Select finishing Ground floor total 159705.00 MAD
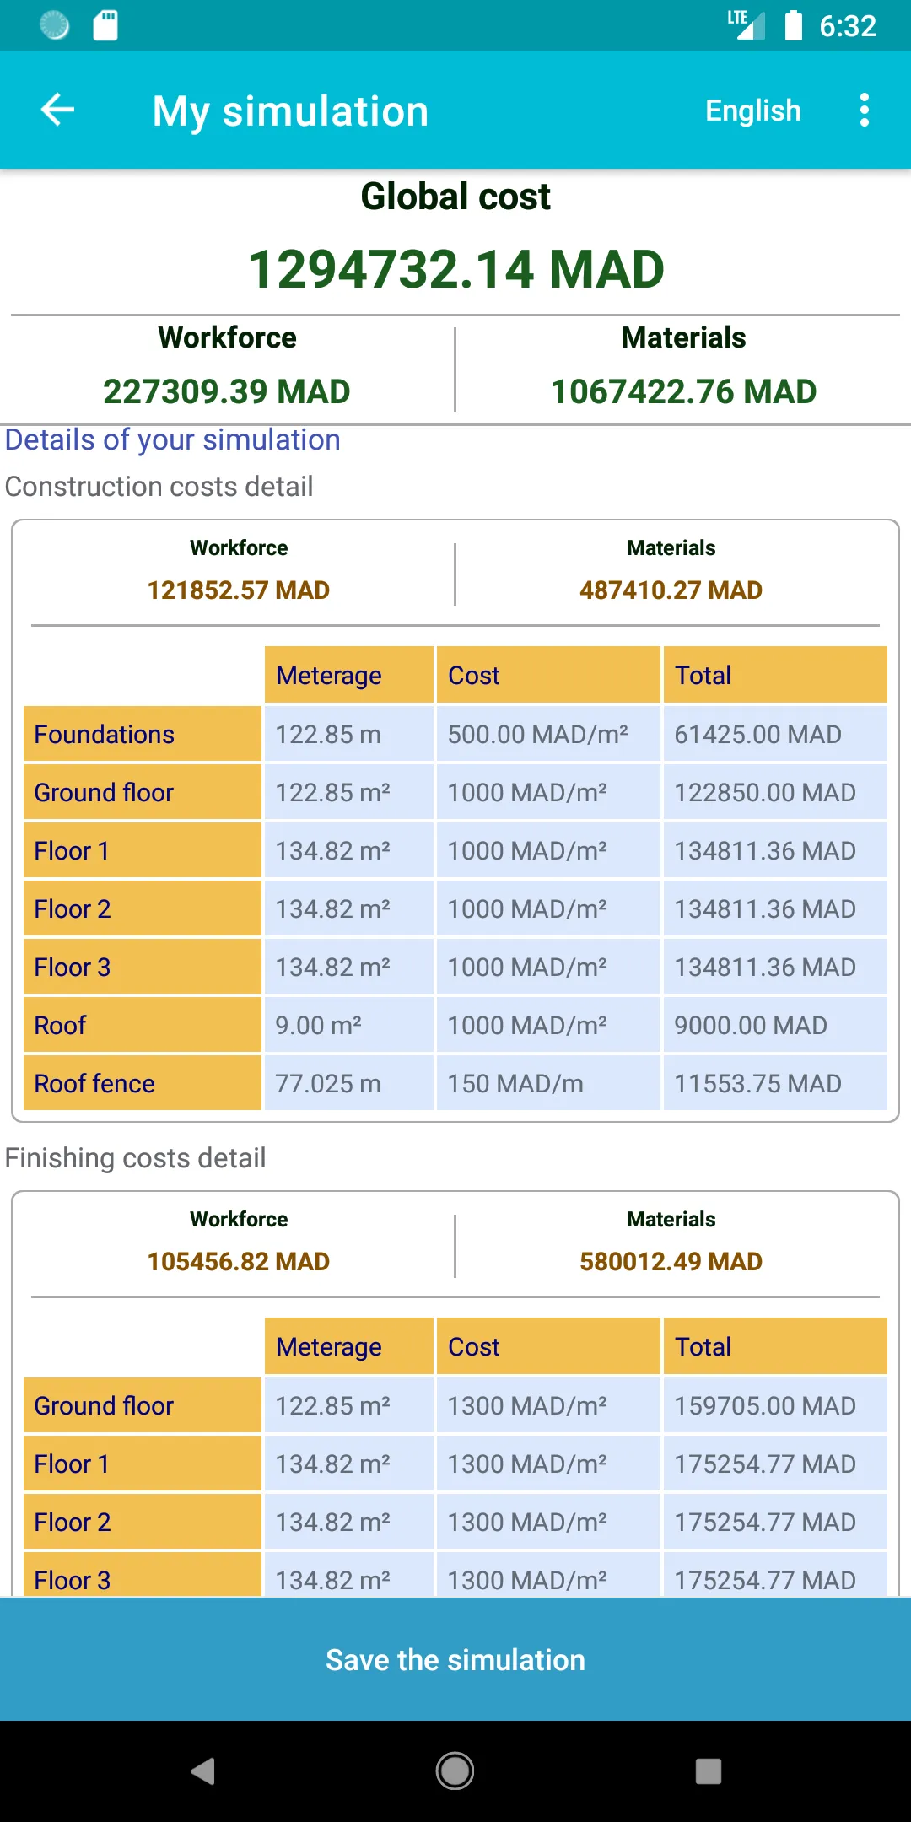The height and width of the screenshot is (1822, 911). 775,1405
